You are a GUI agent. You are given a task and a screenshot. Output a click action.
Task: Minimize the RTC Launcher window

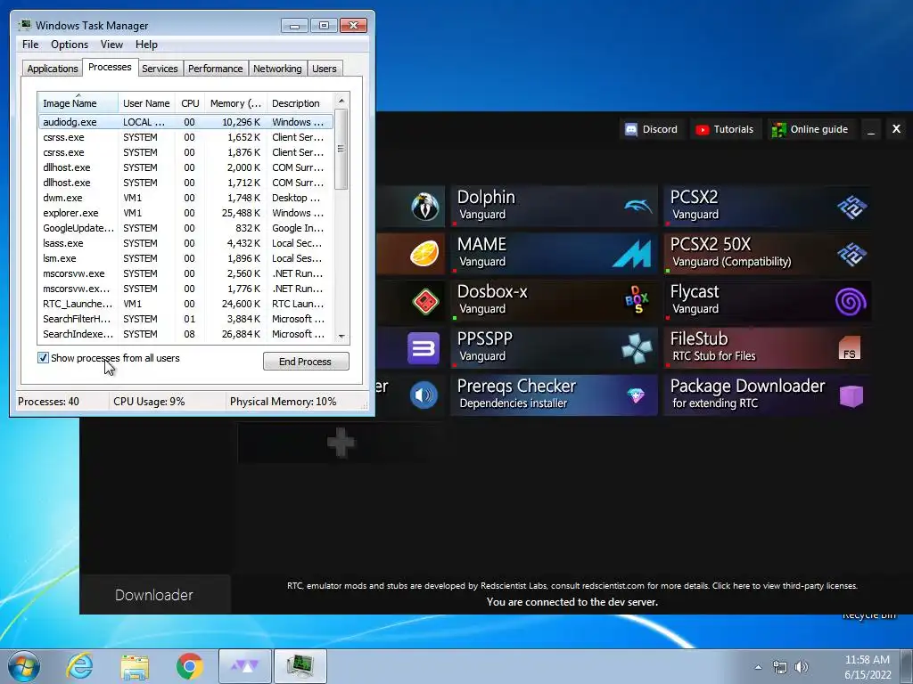870,129
